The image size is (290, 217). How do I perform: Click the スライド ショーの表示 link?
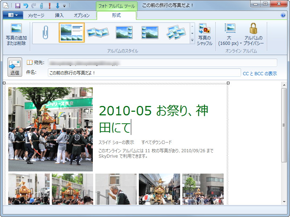(x=116, y=142)
